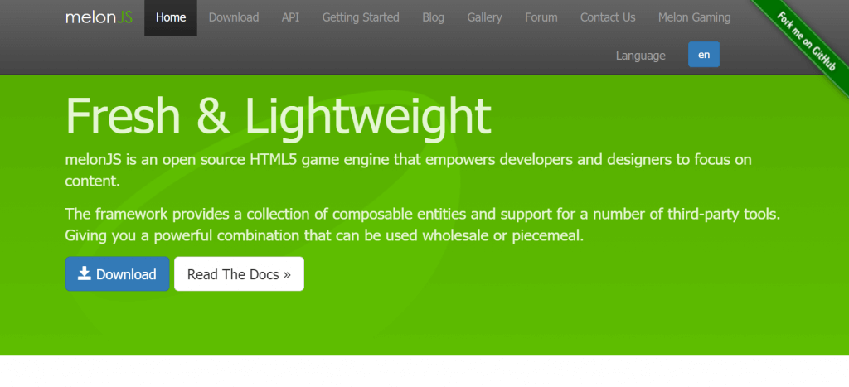Select the Home tab in navbar

(171, 17)
